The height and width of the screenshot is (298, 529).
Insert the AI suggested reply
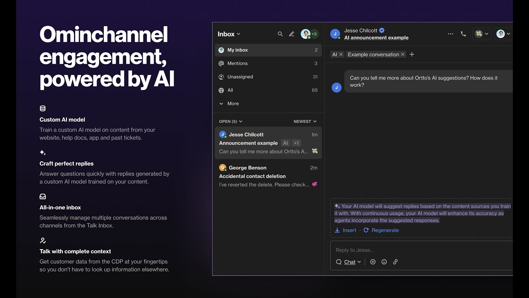point(346,230)
